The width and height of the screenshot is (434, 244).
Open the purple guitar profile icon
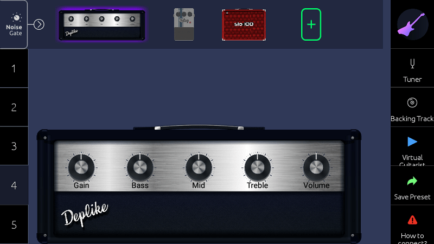[412, 24]
